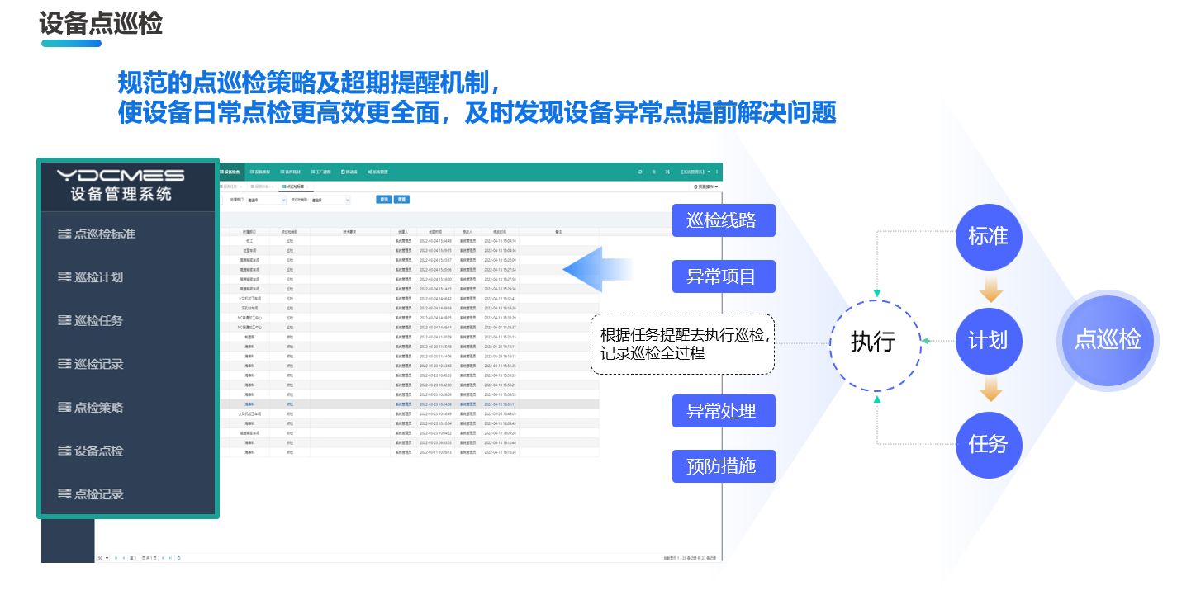
Task: Open the 页面操作 dropdown
Action: click(705, 187)
